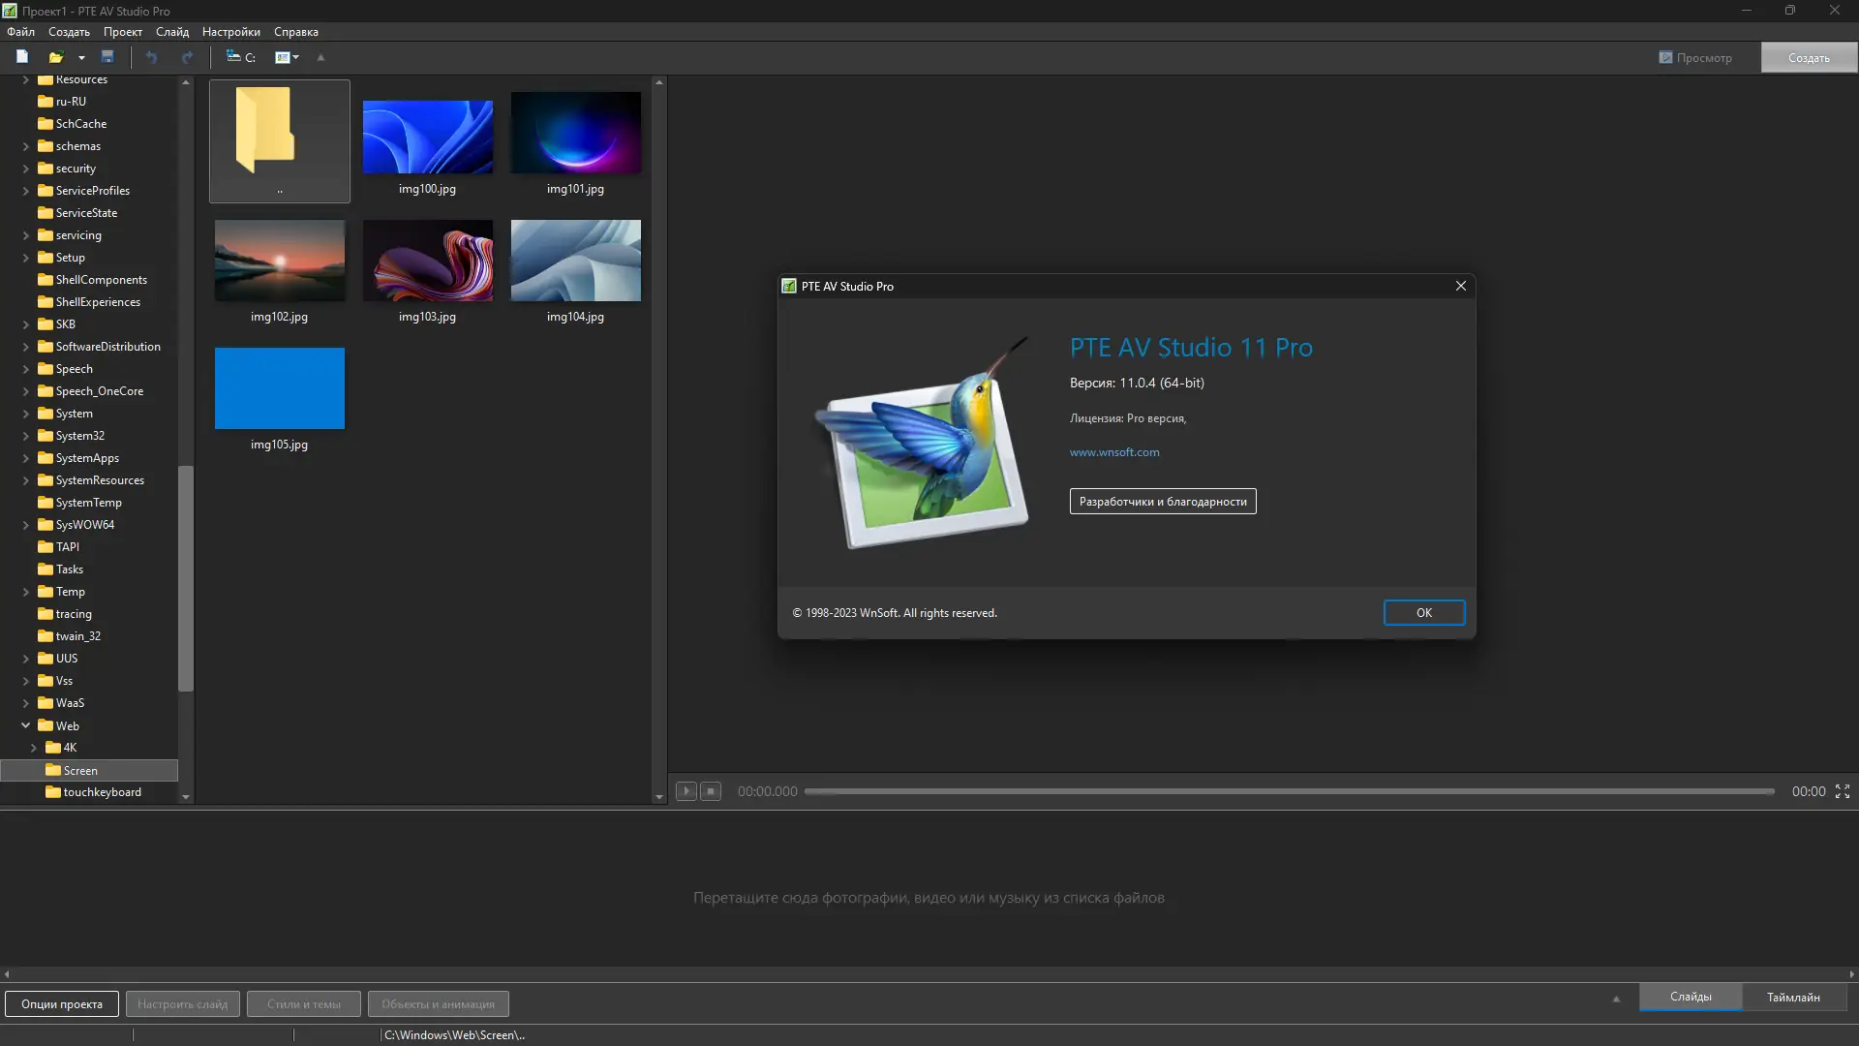Click the preview playback progress slider

click(x=1288, y=791)
